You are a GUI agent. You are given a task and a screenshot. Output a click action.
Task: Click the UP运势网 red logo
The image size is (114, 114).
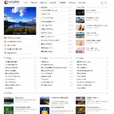click(x=12, y=2)
